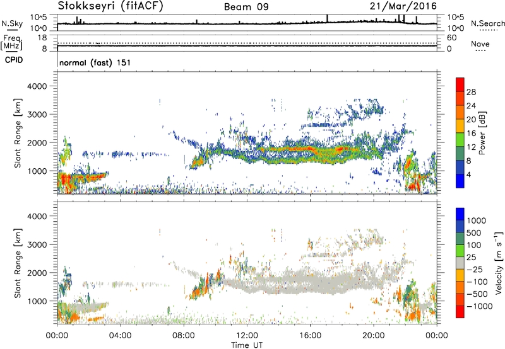
Task: Click the '3000' tick of the velocity panel
Action: (37, 244)
